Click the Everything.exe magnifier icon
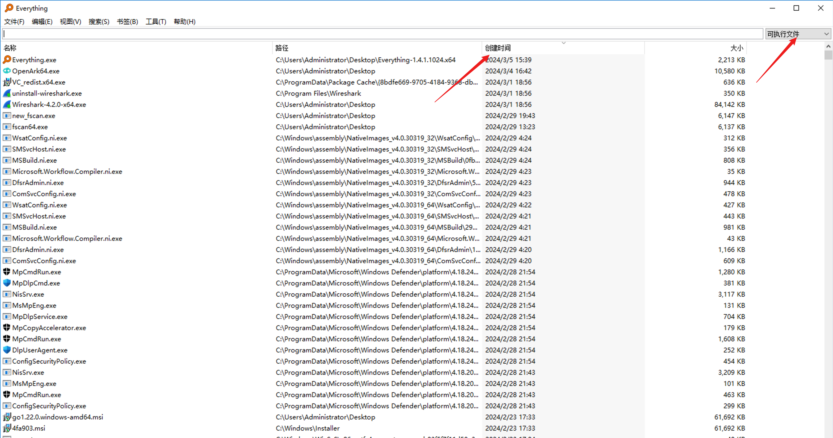 [x=7, y=60]
